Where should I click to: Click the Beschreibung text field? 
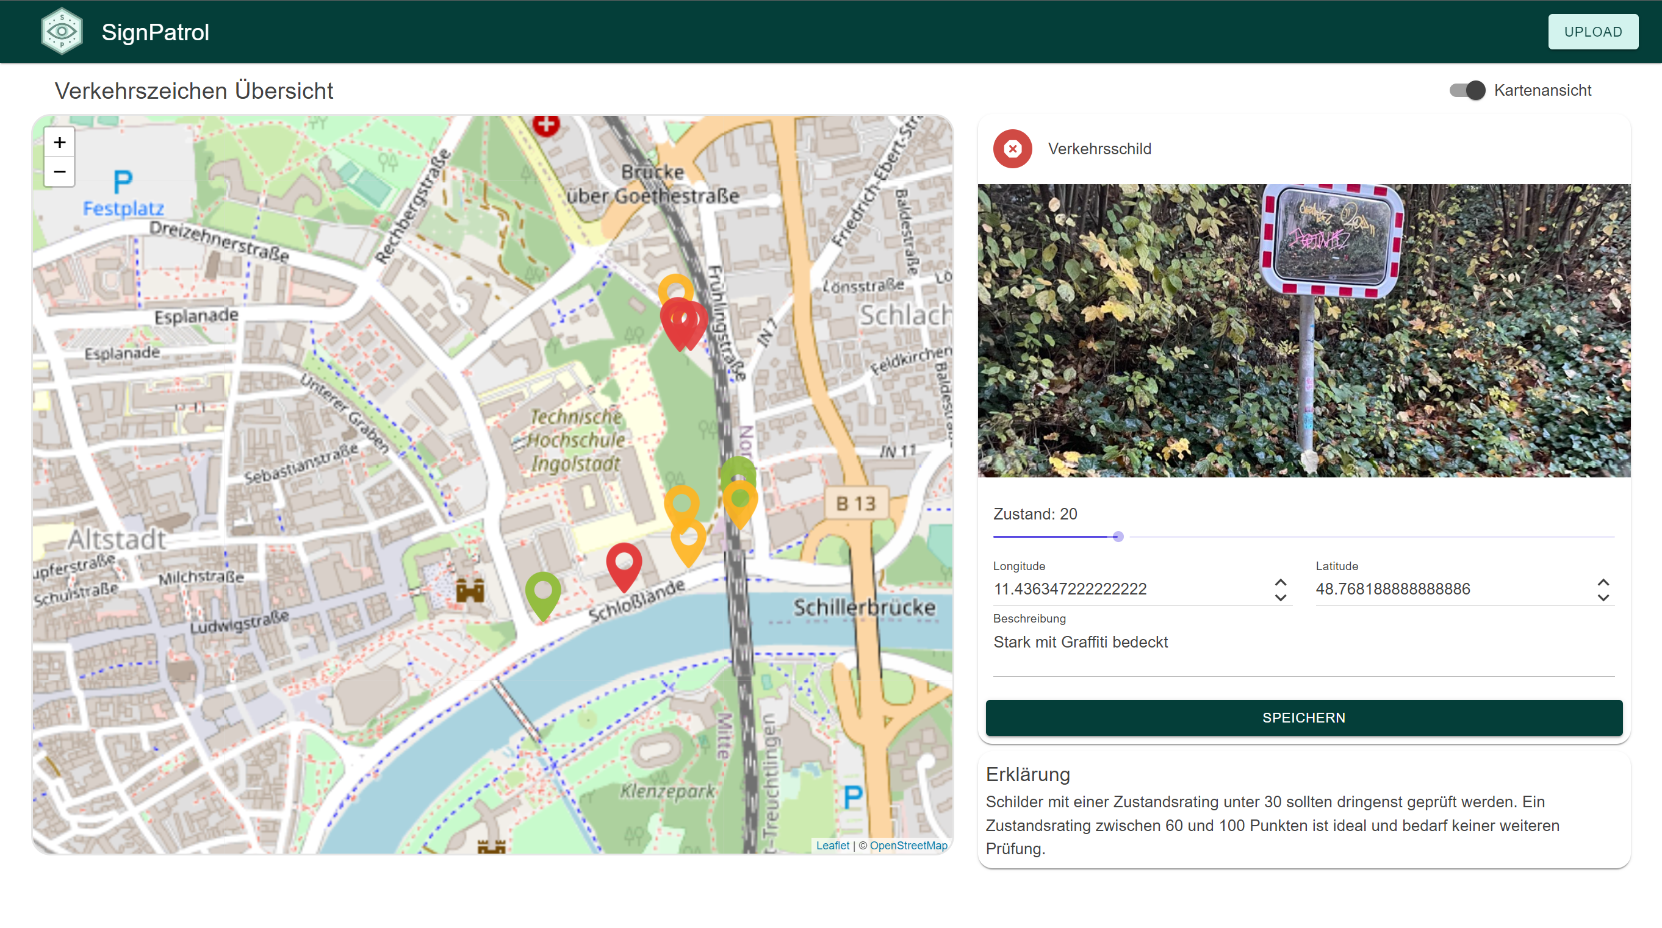click(1303, 642)
